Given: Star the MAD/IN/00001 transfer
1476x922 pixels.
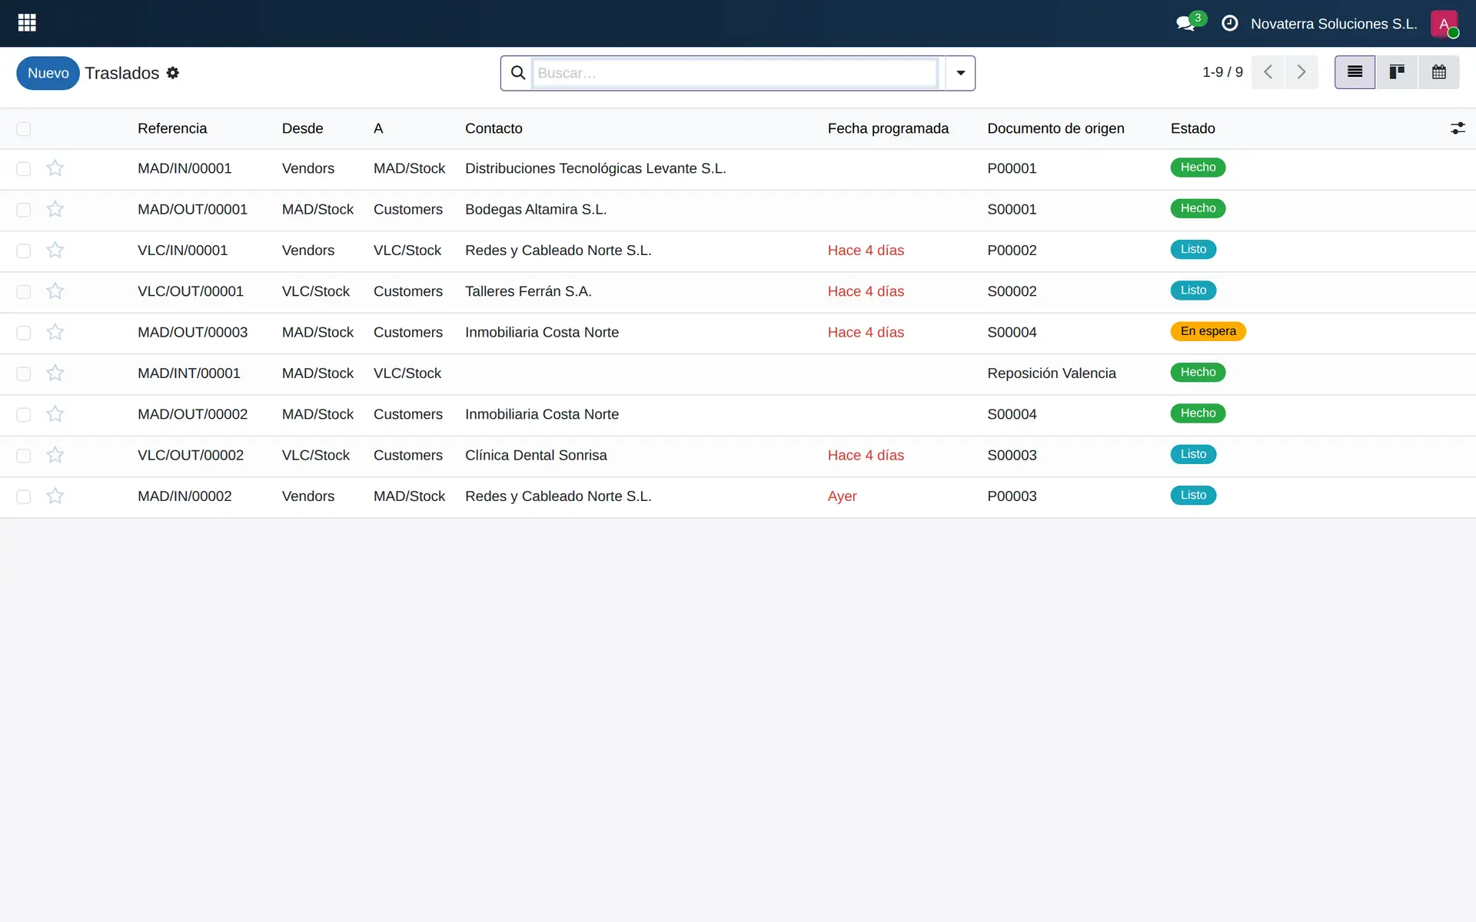Looking at the screenshot, I should point(55,168).
